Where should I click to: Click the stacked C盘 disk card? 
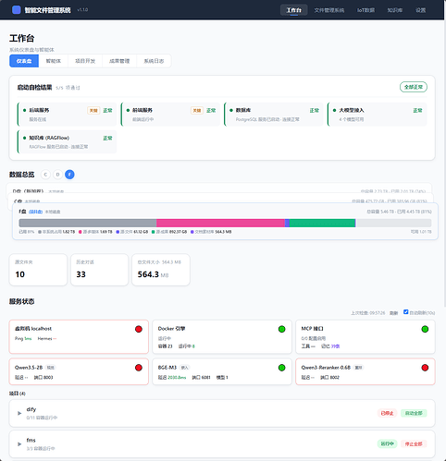tap(220, 199)
